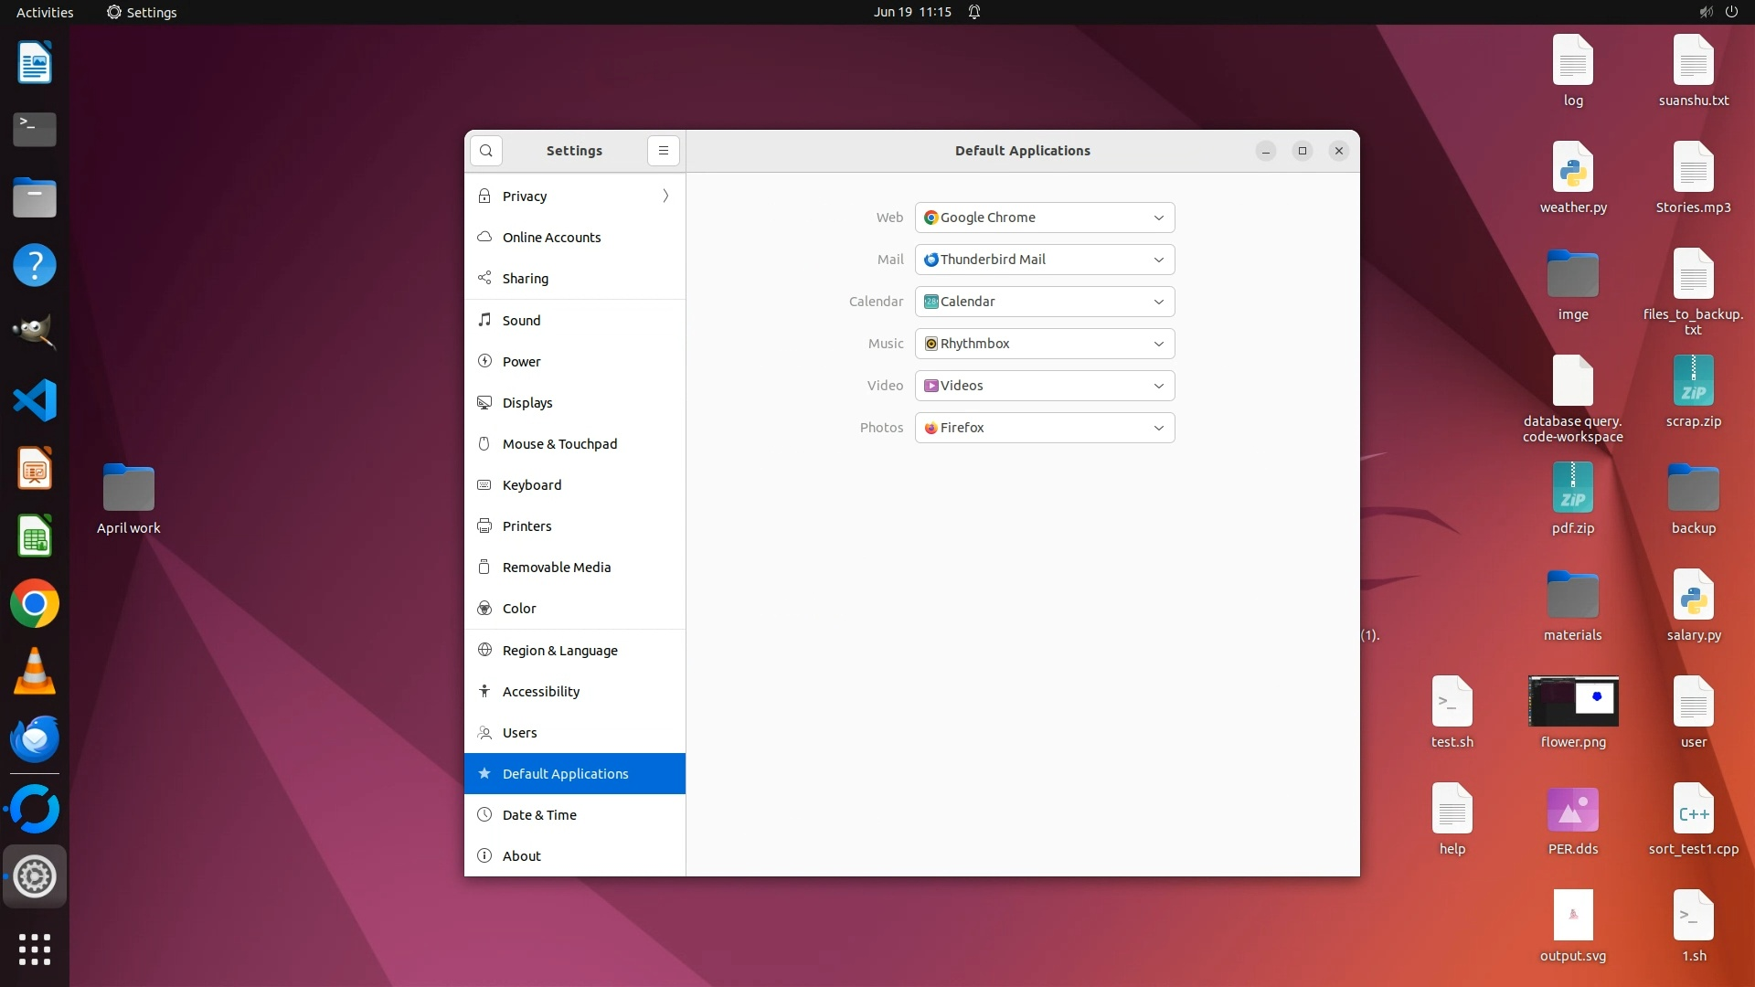This screenshot has width=1755, height=987.
Task: Open Visual Studio Code from the dock
Action: click(35, 400)
